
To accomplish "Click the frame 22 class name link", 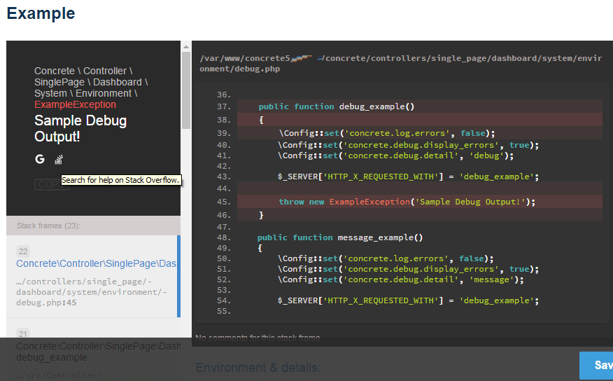I will pyautogui.click(x=96, y=263).
